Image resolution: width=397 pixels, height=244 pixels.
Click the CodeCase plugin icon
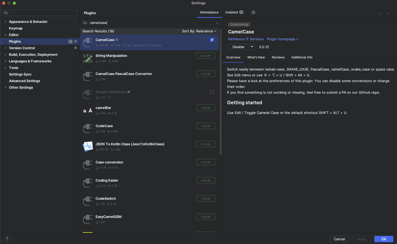tap(88, 128)
